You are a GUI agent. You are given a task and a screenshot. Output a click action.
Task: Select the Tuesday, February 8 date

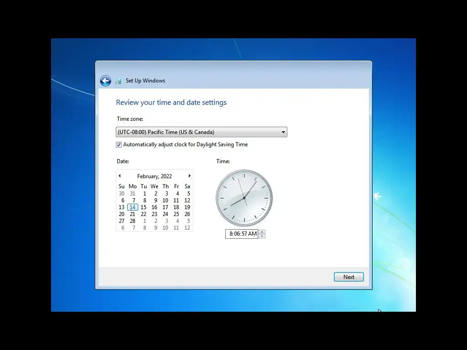pos(145,201)
